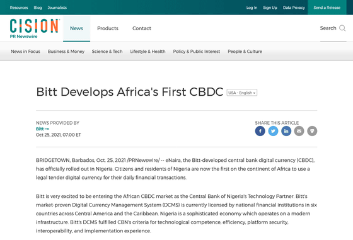Click Send a Release button

(x=327, y=8)
